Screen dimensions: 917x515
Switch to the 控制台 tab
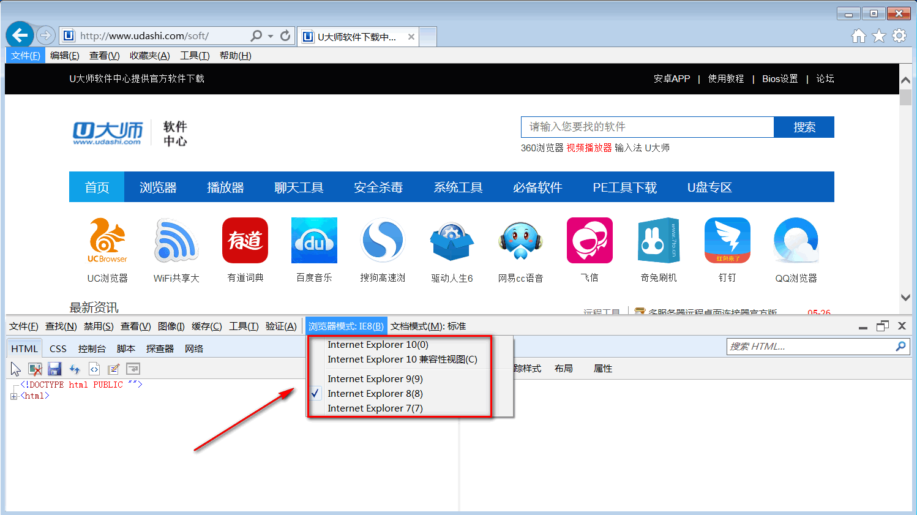click(x=92, y=348)
